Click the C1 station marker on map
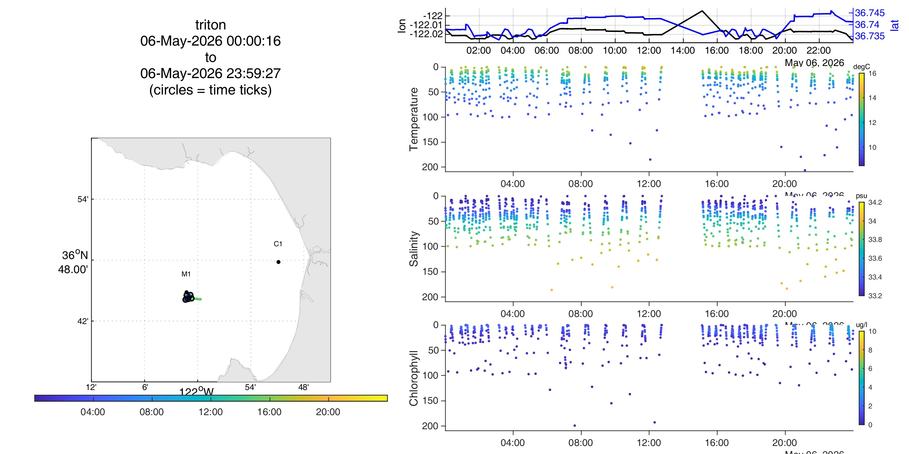Image resolution: width=909 pixels, height=454 pixels. pos(279,262)
